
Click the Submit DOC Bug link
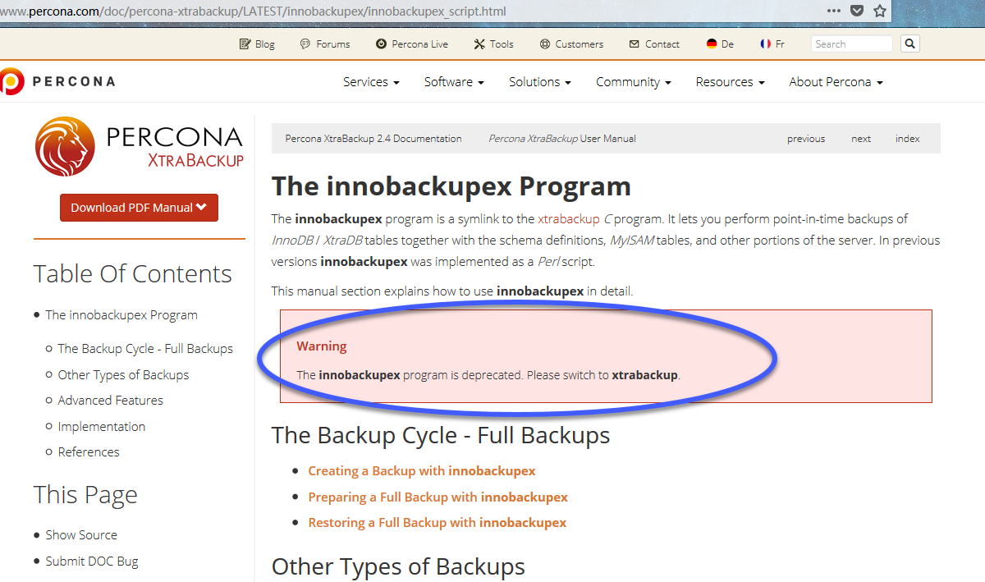(92, 561)
